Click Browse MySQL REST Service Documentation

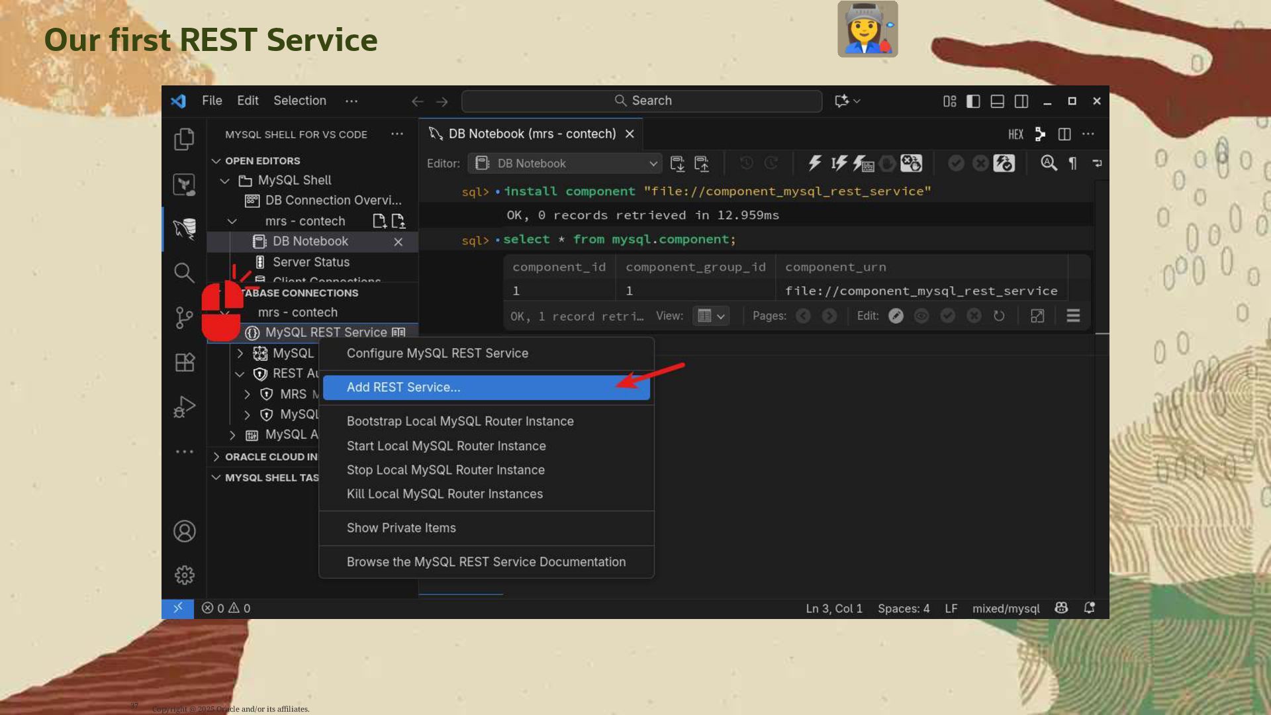pyautogui.click(x=486, y=562)
